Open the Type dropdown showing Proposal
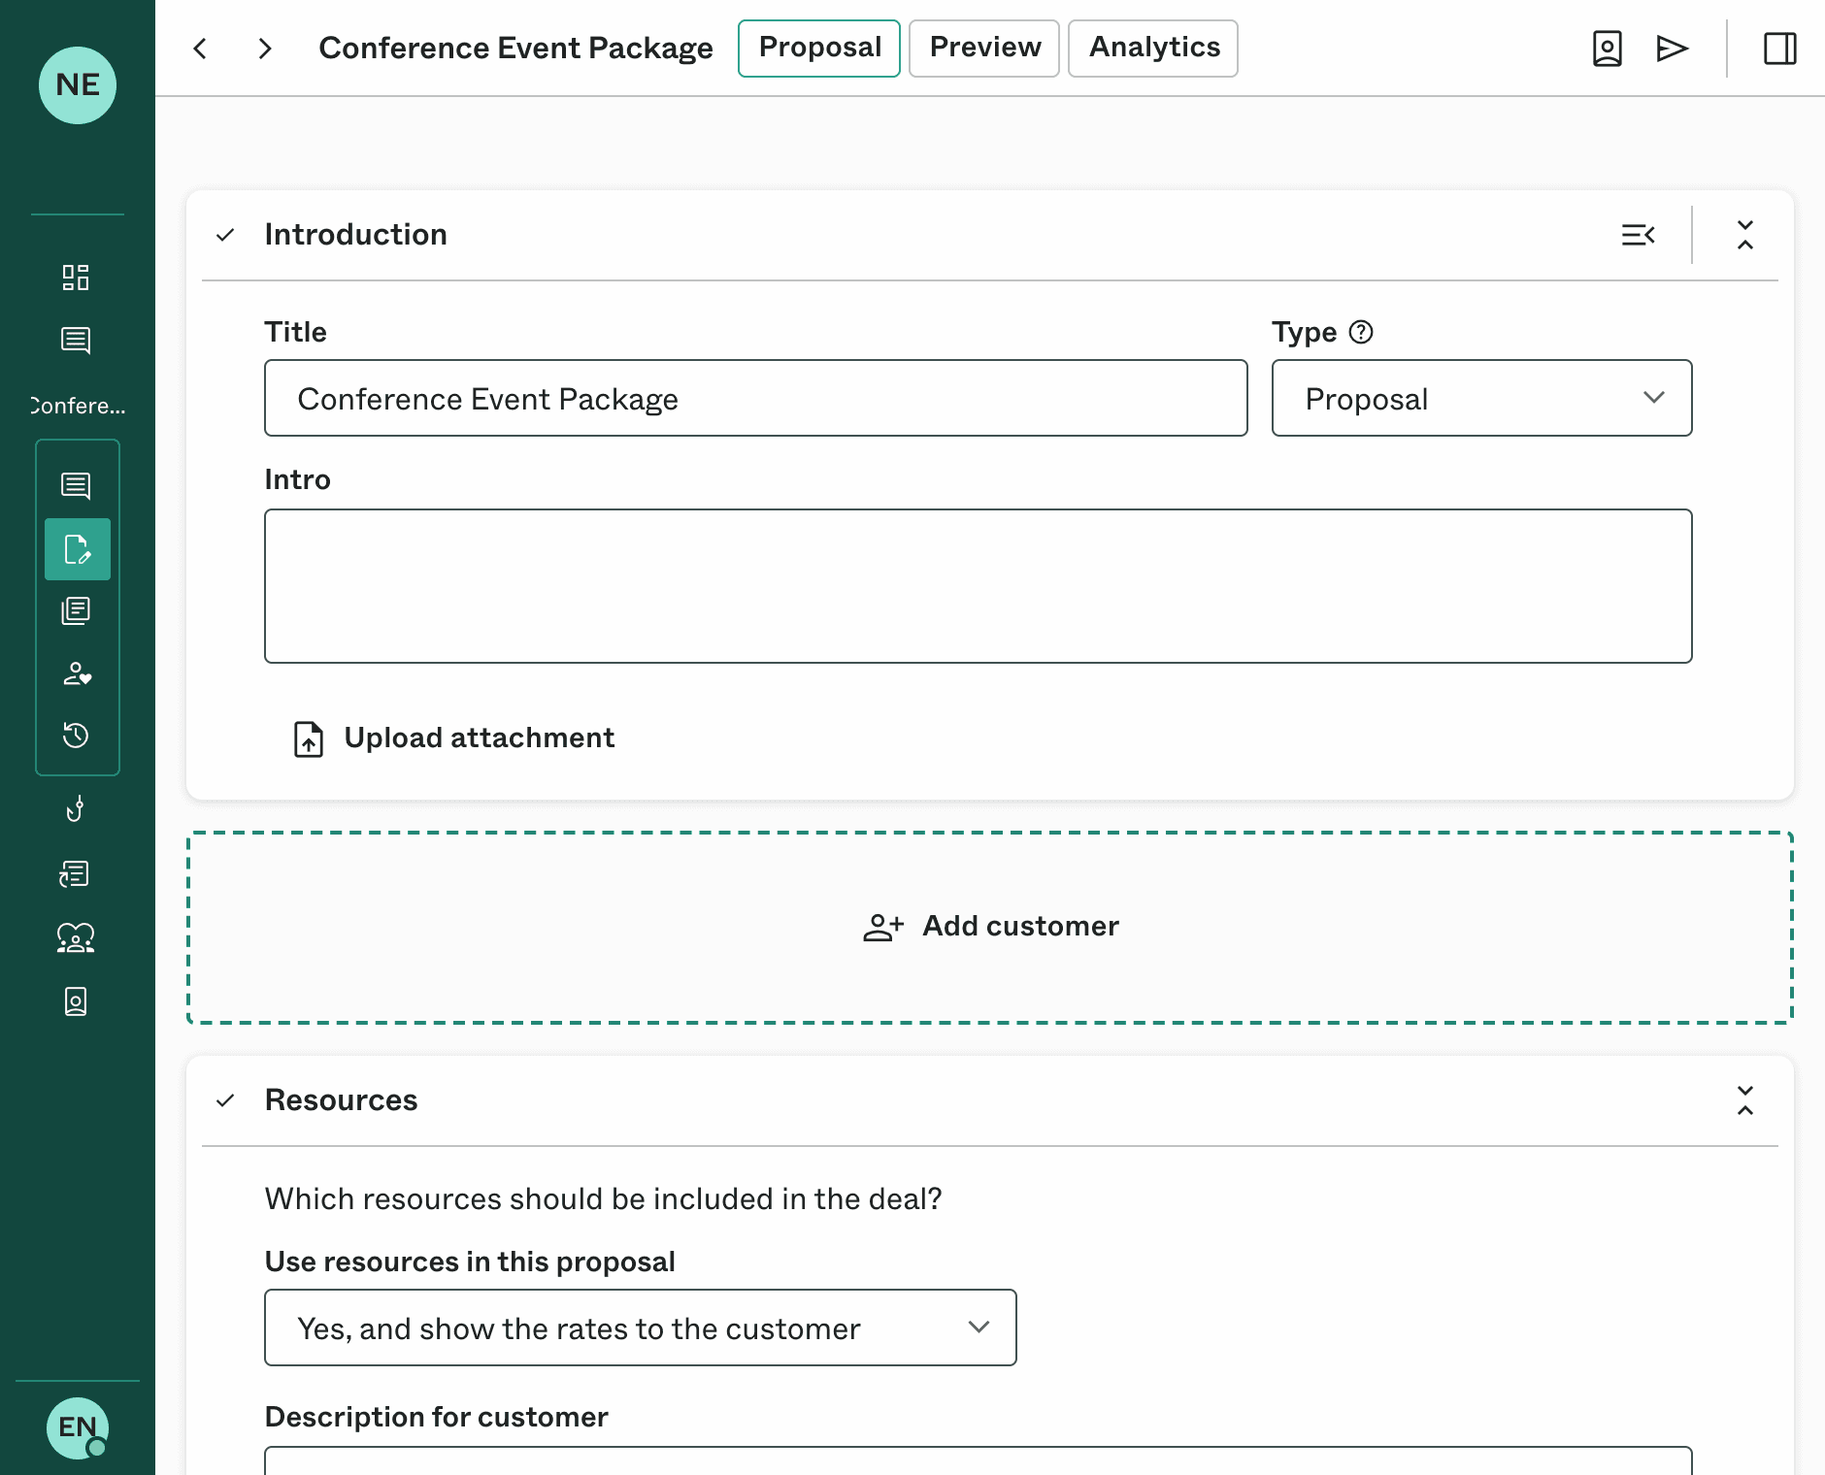 click(x=1481, y=398)
